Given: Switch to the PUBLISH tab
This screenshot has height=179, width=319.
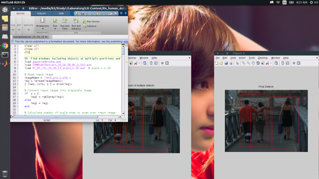Looking at the screenshot, I should 41,14.
